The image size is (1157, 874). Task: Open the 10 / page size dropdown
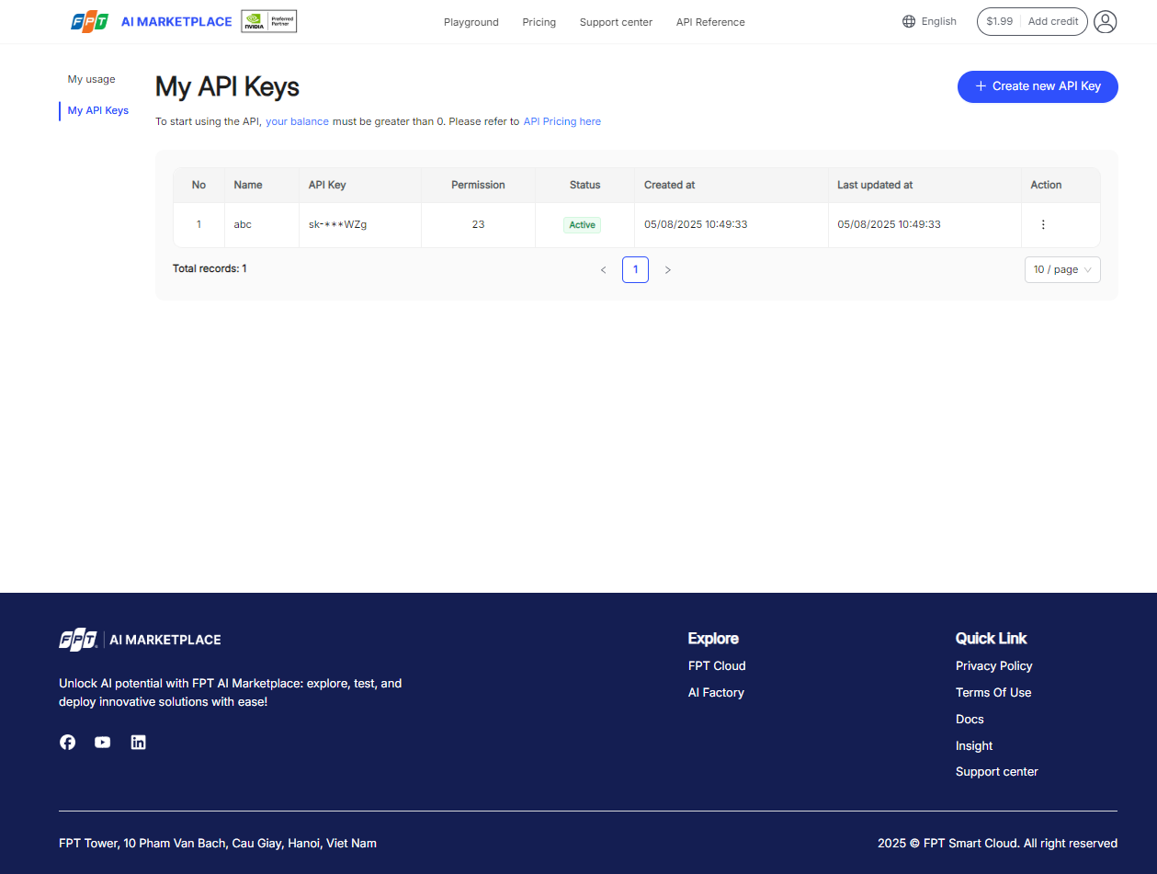[1062, 269]
